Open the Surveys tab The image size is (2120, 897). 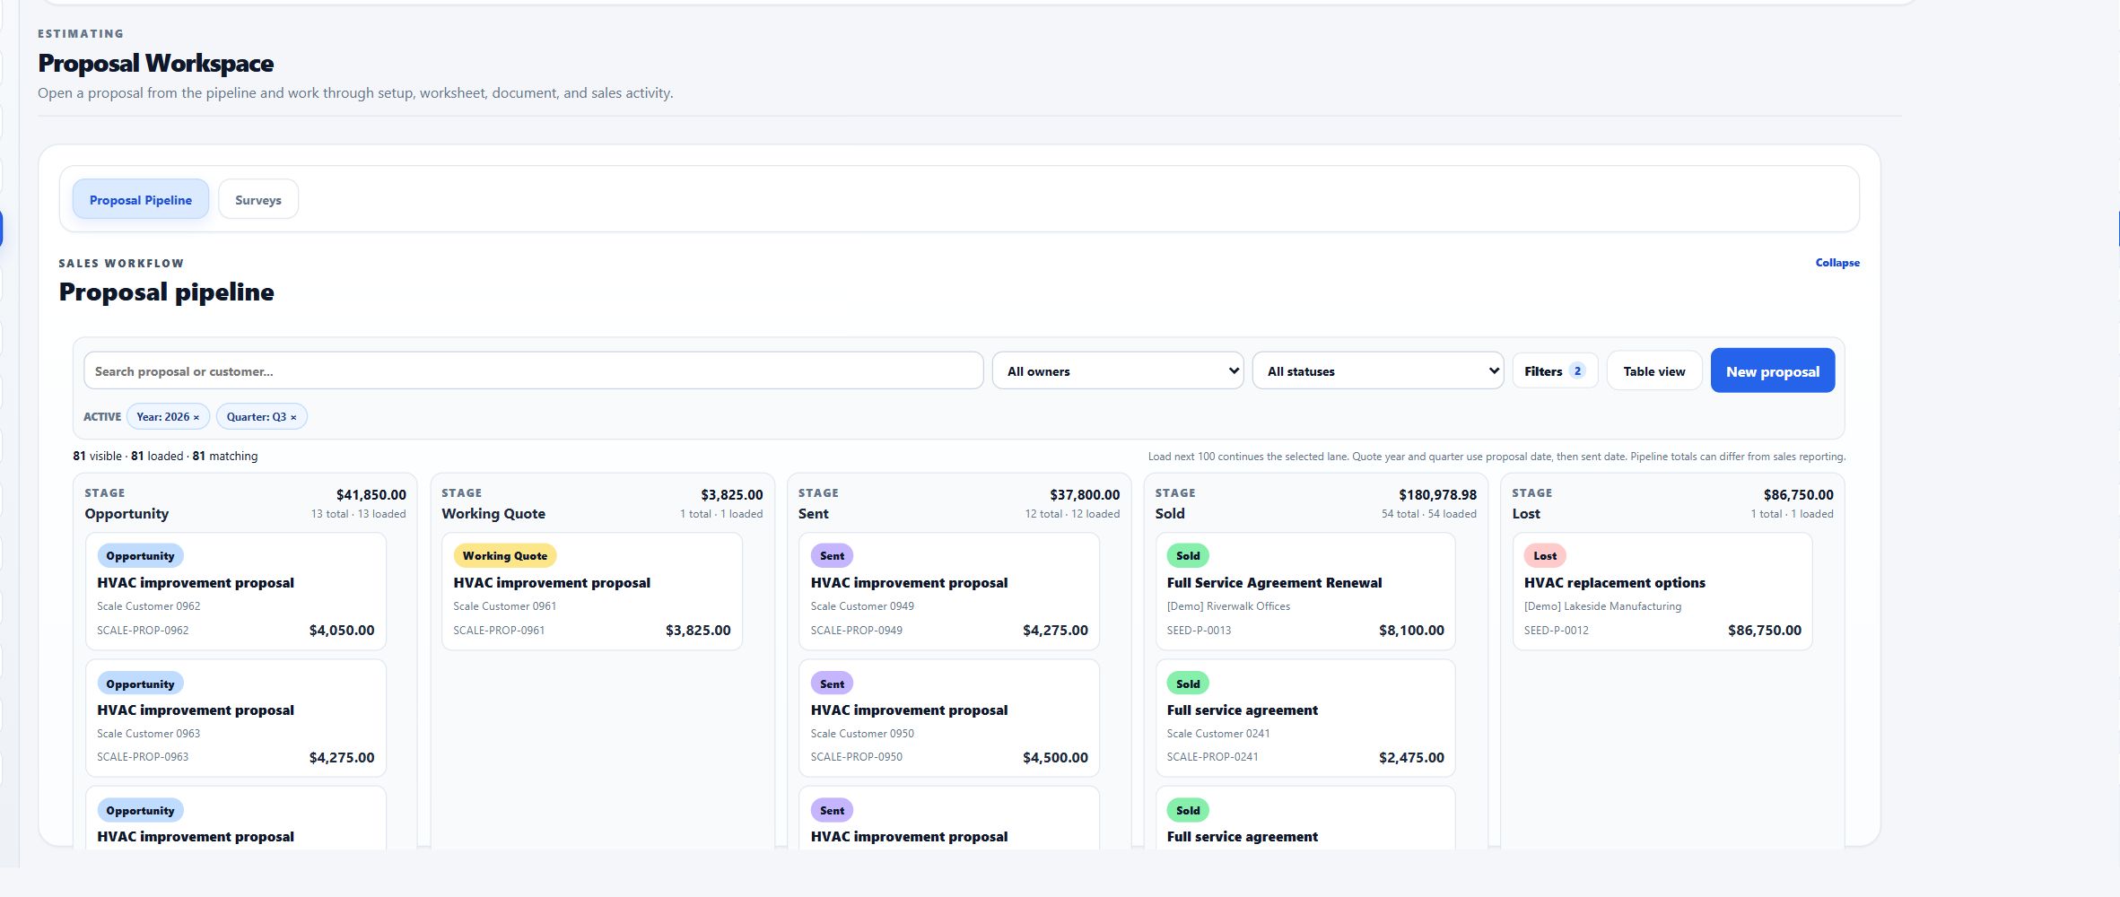click(258, 199)
